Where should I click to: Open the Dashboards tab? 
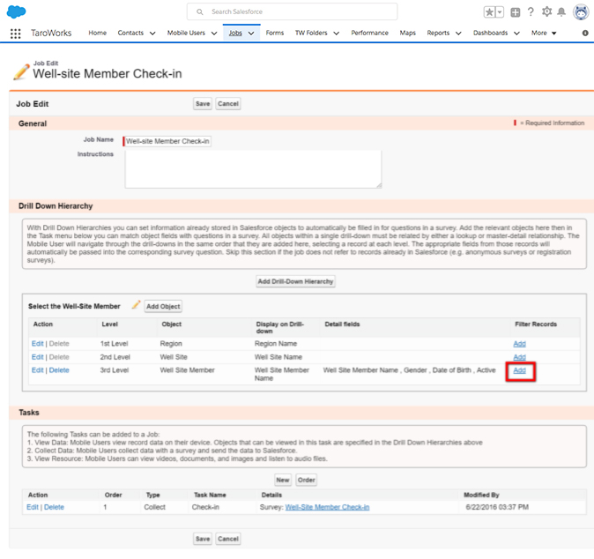pyautogui.click(x=490, y=33)
